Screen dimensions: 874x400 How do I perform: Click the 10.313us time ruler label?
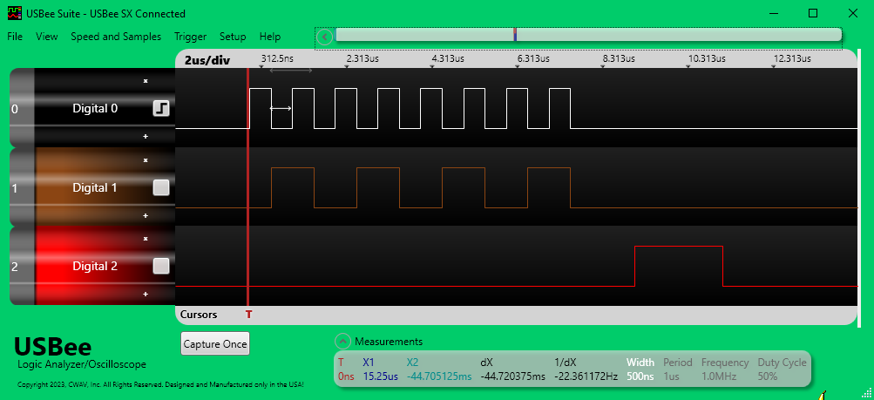707,58
